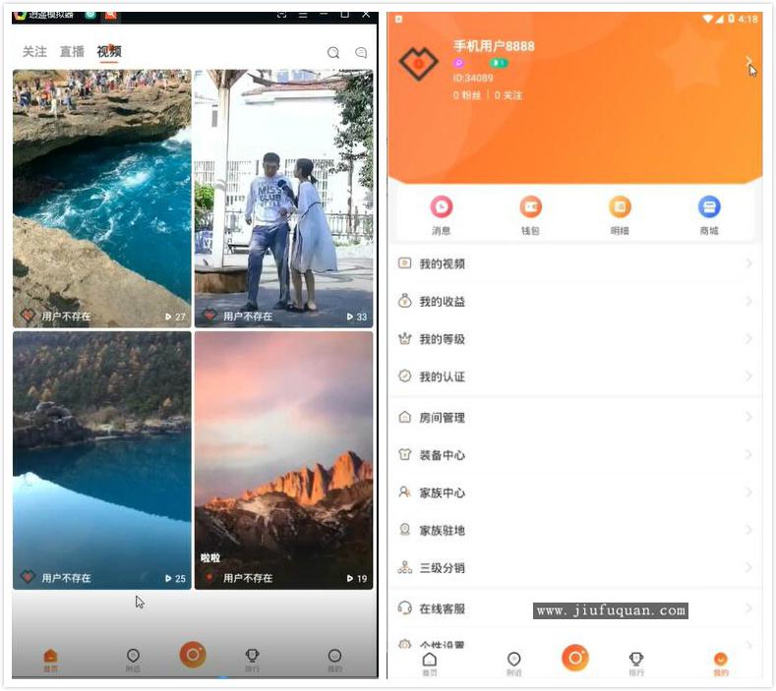Tap the heart-shaped profile avatar
The width and height of the screenshot is (776, 691).
418,63
